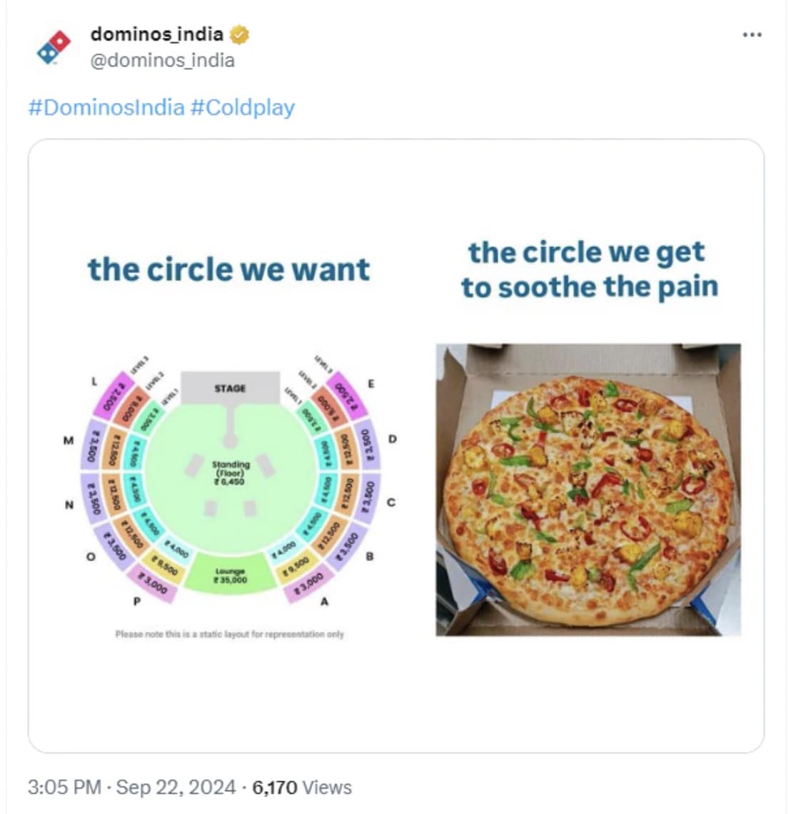Screen dimensions: 791x814
Task: Open the #Coldplay hashtag
Action: [x=243, y=108]
